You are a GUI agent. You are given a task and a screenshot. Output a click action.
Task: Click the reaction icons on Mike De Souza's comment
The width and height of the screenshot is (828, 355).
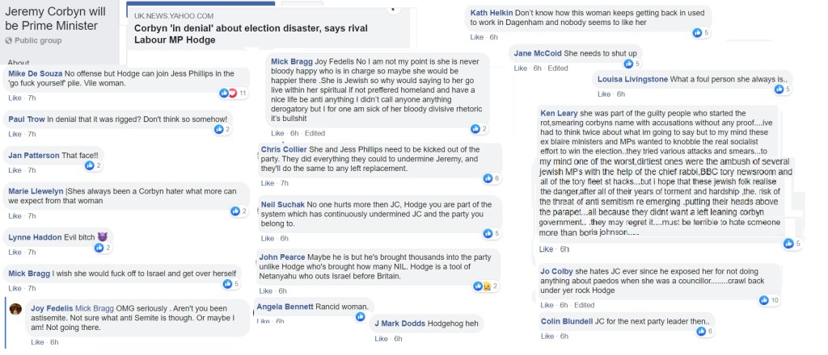(230, 93)
